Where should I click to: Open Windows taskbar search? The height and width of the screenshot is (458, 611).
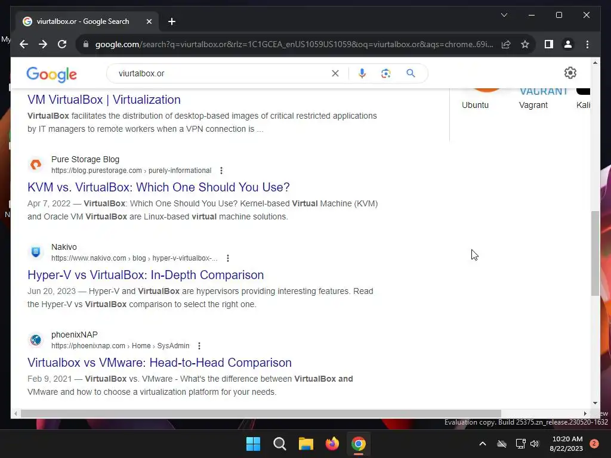point(280,444)
